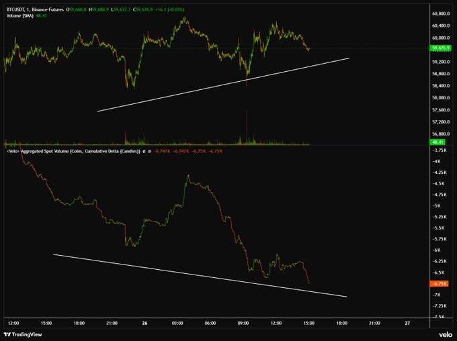Click the -5.75K delta axis label
This screenshot has width=457, height=341.
[440, 239]
